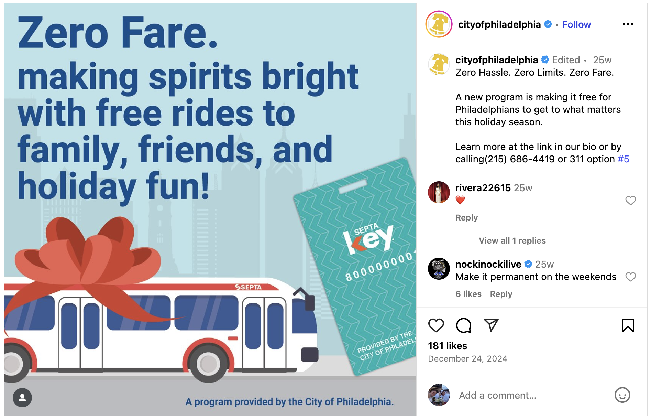Screen dimensions: 651x419
Task: Like rivera22615's heart comment
Action: 630,200
